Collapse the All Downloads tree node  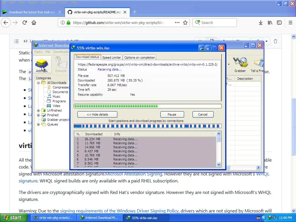pos(38,83)
